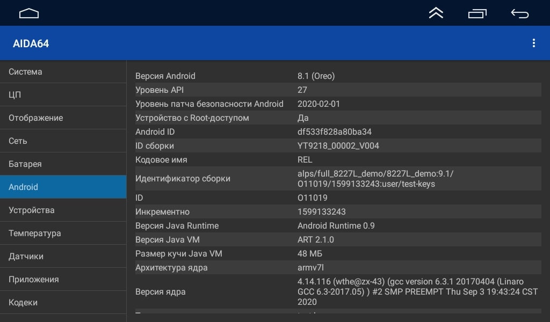
Task: Show the Приложения list
Action: 63,280
